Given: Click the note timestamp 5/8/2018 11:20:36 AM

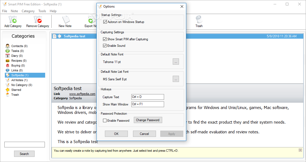Looking at the screenshot, I should [x=282, y=36].
